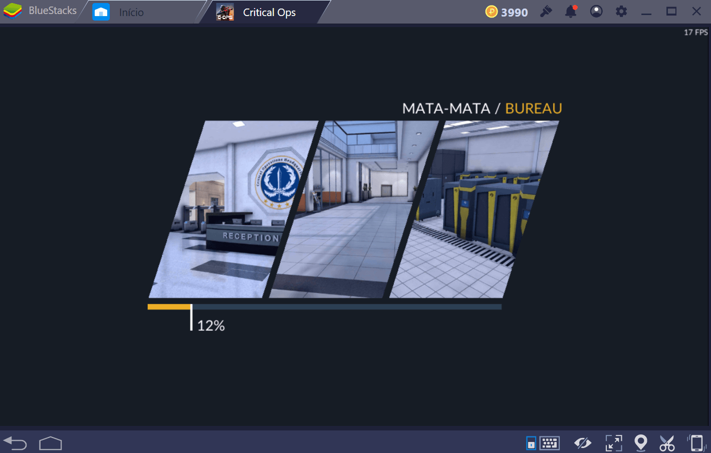Click the 17 FPS counter
The image size is (711, 453).
point(695,32)
